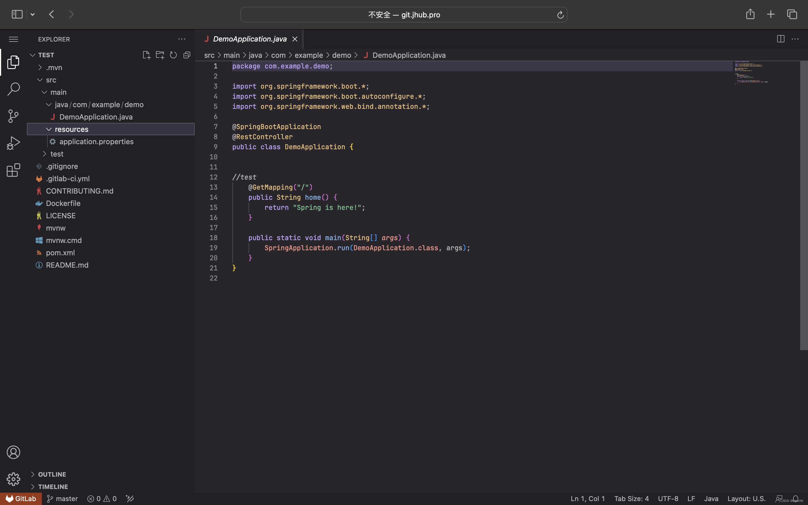Click the example breadcrumb segment

309,55
